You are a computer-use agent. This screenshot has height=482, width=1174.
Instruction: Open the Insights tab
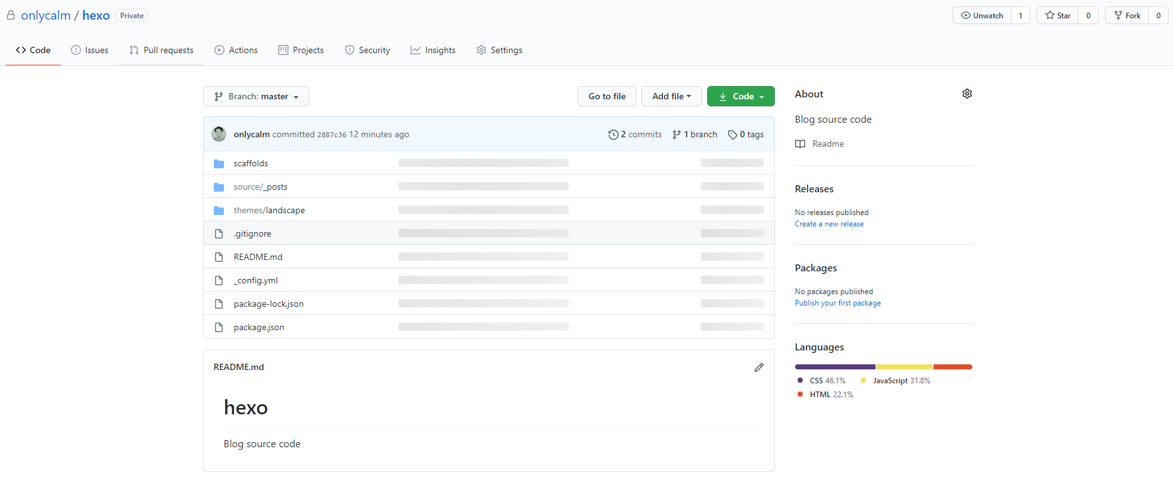[x=433, y=50]
